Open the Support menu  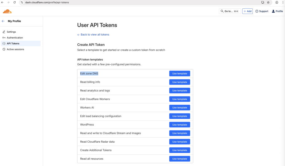click(x=262, y=11)
